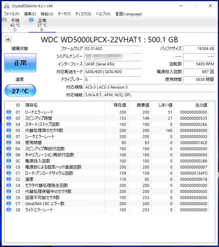Click status orb of 電源断による磁気ヘッド退避回数 row
The width and height of the screenshot is (219, 247).
coord(9,167)
